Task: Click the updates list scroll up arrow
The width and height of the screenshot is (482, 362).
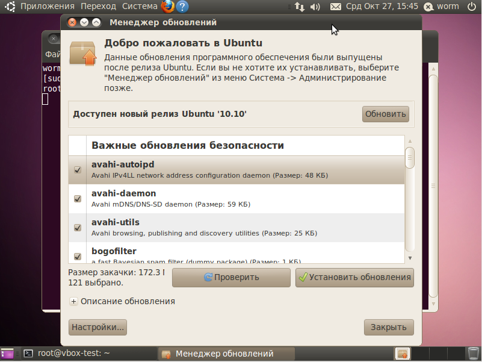Action: (x=410, y=141)
